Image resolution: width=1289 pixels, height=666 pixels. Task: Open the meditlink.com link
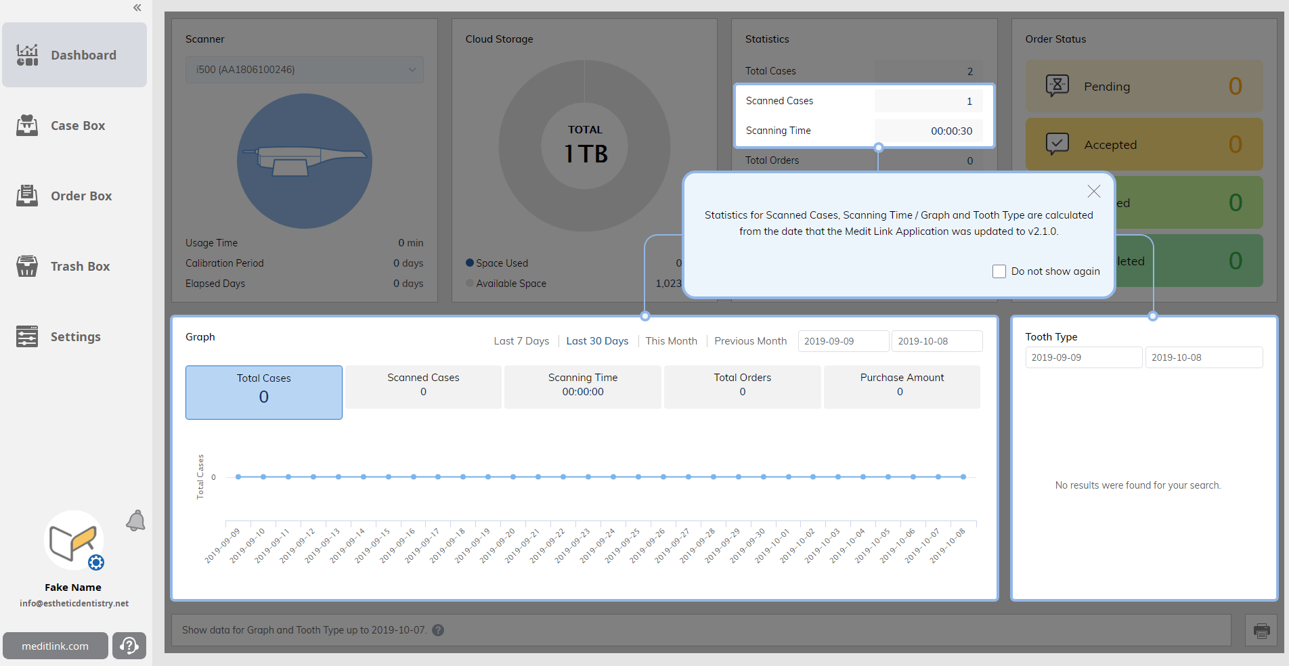[56, 646]
